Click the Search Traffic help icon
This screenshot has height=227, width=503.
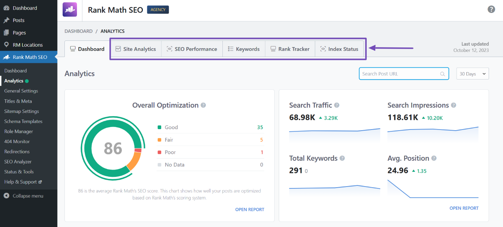(x=337, y=105)
